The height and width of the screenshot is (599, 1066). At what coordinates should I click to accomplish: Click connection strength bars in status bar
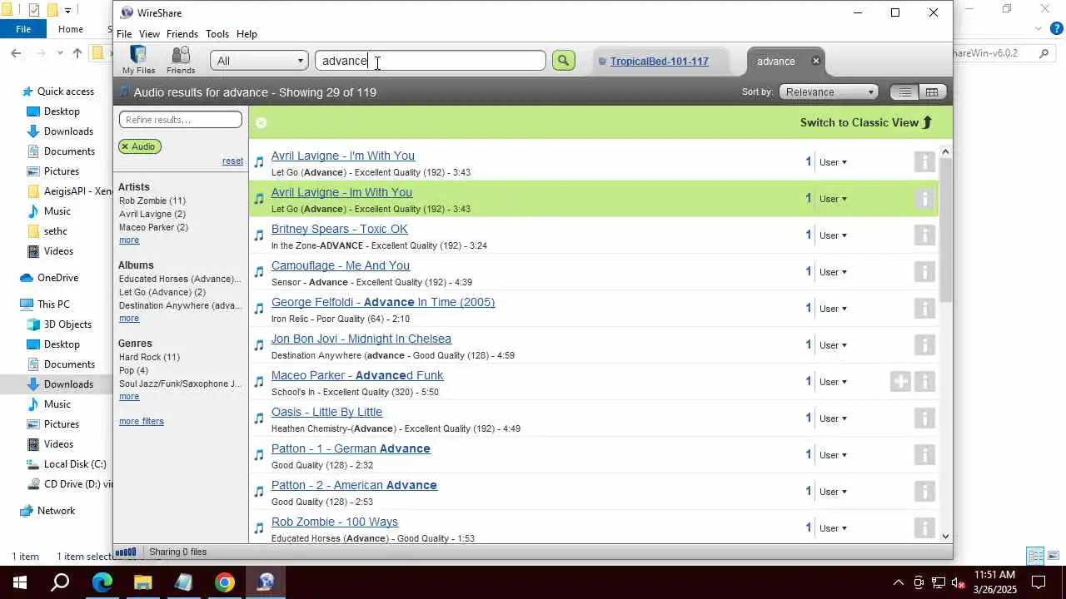(x=126, y=552)
